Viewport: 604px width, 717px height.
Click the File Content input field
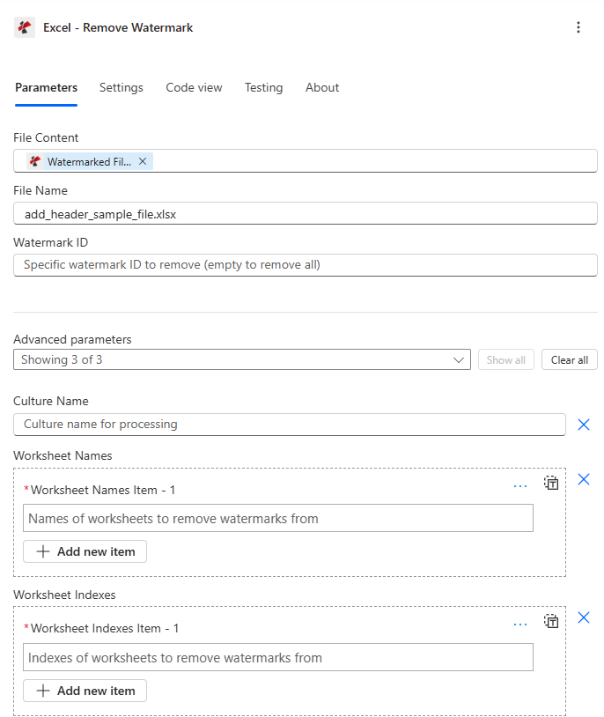click(306, 161)
